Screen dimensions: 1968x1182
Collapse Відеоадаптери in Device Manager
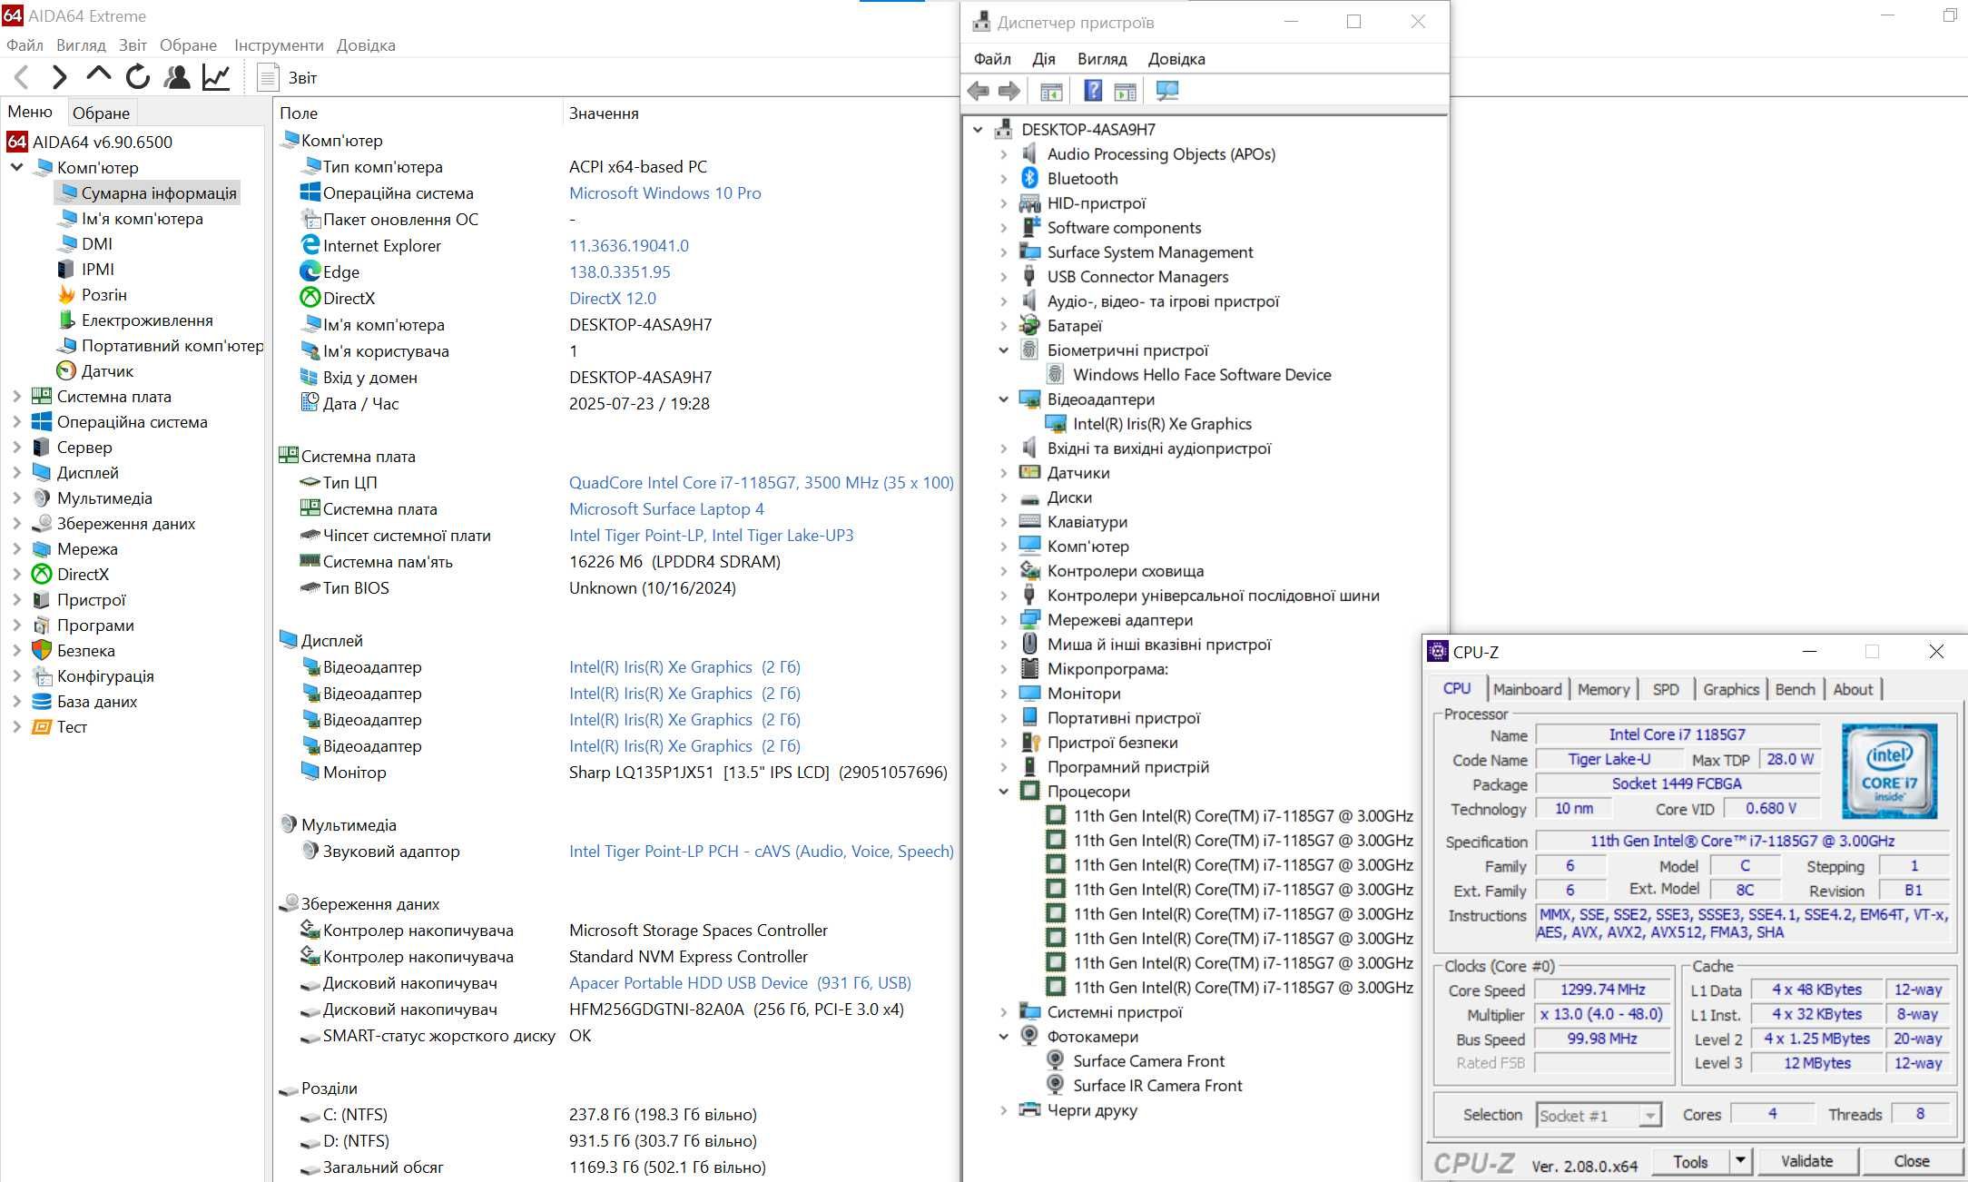click(1004, 399)
